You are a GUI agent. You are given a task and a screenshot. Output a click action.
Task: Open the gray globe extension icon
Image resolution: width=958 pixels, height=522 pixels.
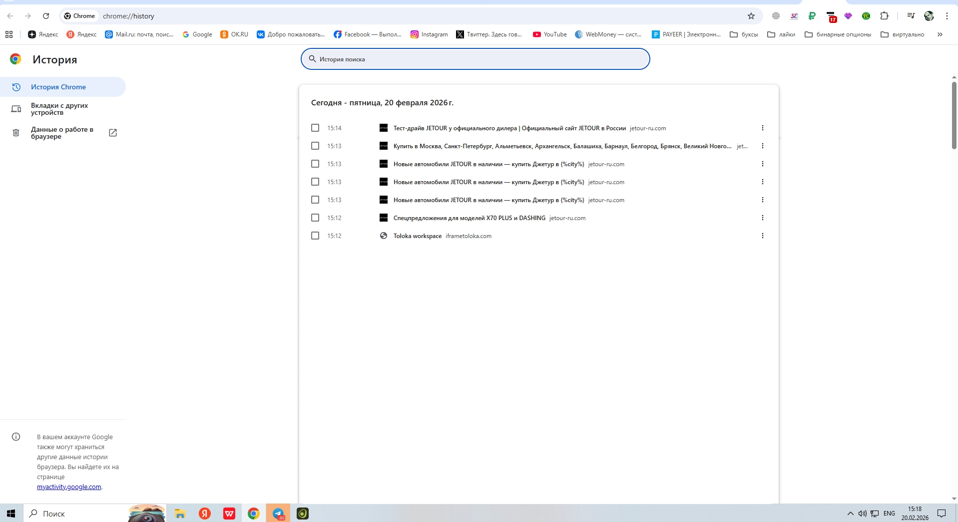[776, 16]
